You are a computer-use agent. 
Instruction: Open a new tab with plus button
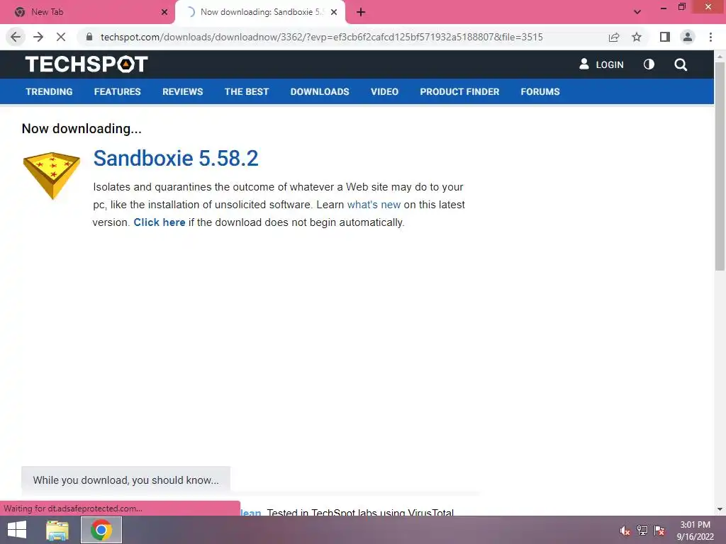[x=361, y=12]
